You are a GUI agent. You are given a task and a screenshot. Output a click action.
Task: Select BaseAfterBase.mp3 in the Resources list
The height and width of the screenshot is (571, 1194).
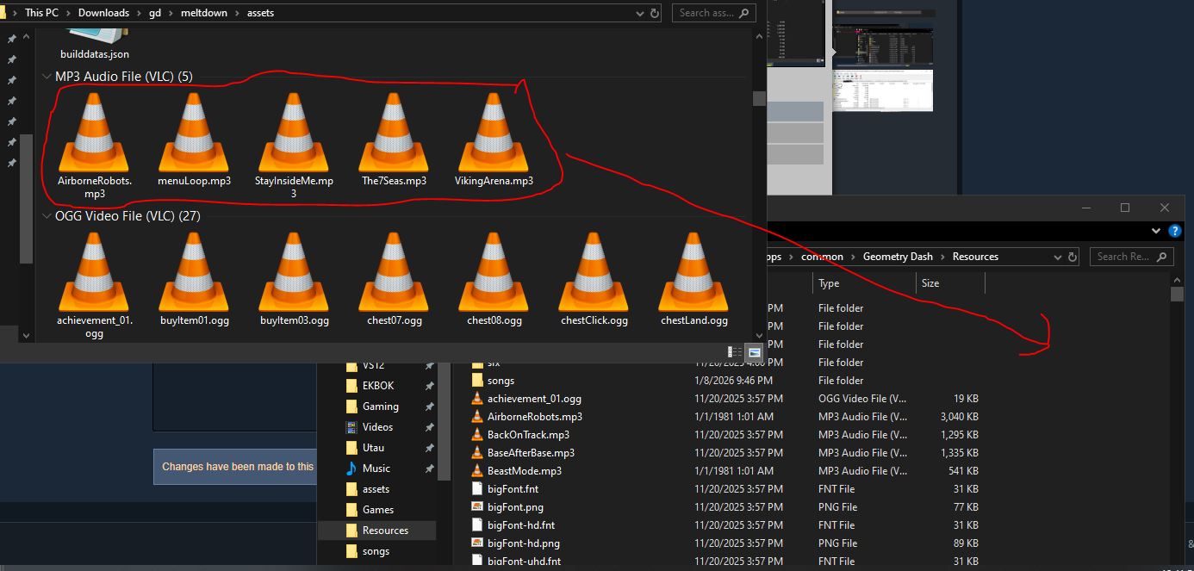531,453
